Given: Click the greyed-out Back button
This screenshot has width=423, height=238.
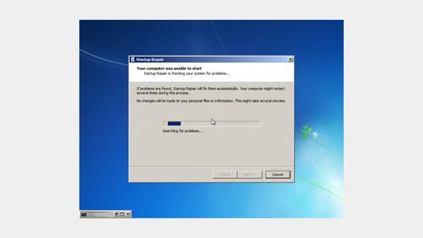Looking at the screenshot, I should [225, 175].
